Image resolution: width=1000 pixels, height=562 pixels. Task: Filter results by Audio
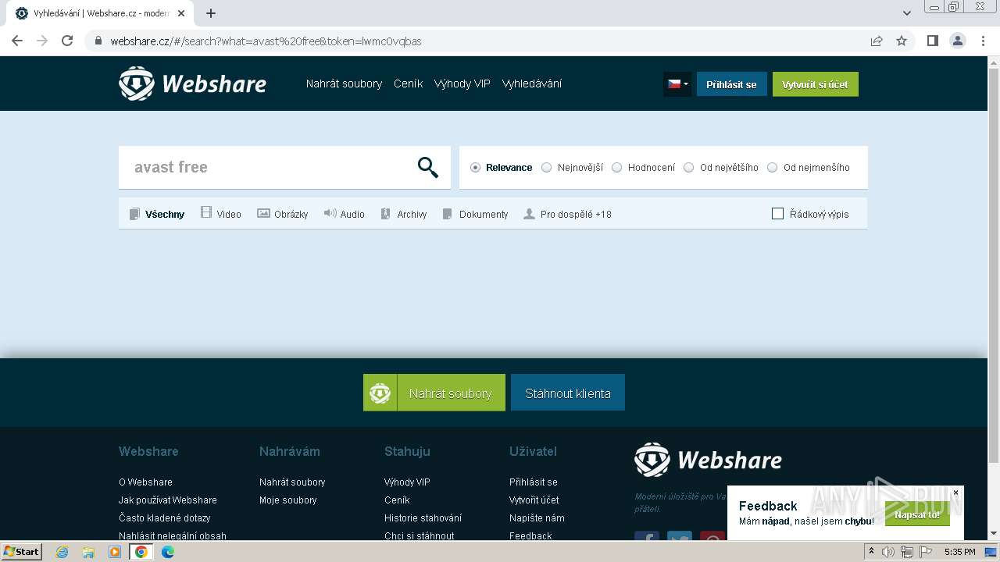pos(344,213)
